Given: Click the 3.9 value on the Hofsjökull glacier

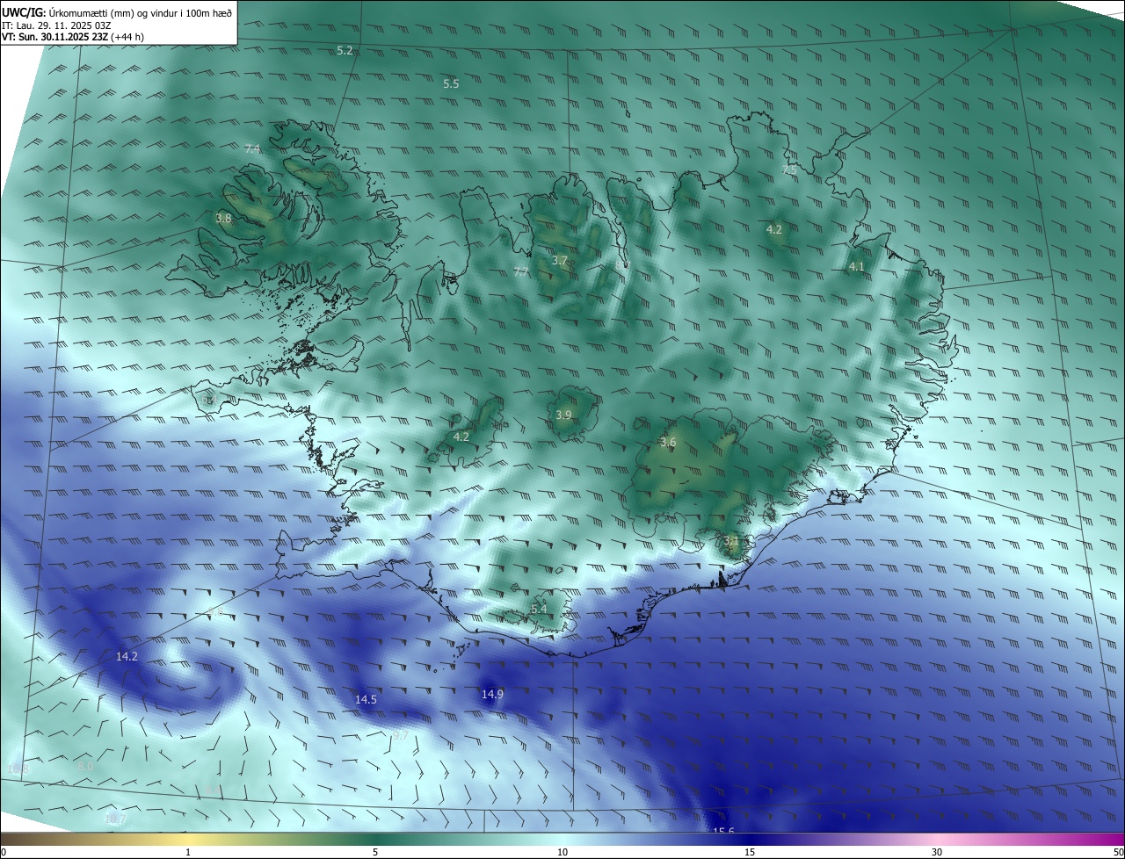Looking at the screenshot, I should click(563, 415).
